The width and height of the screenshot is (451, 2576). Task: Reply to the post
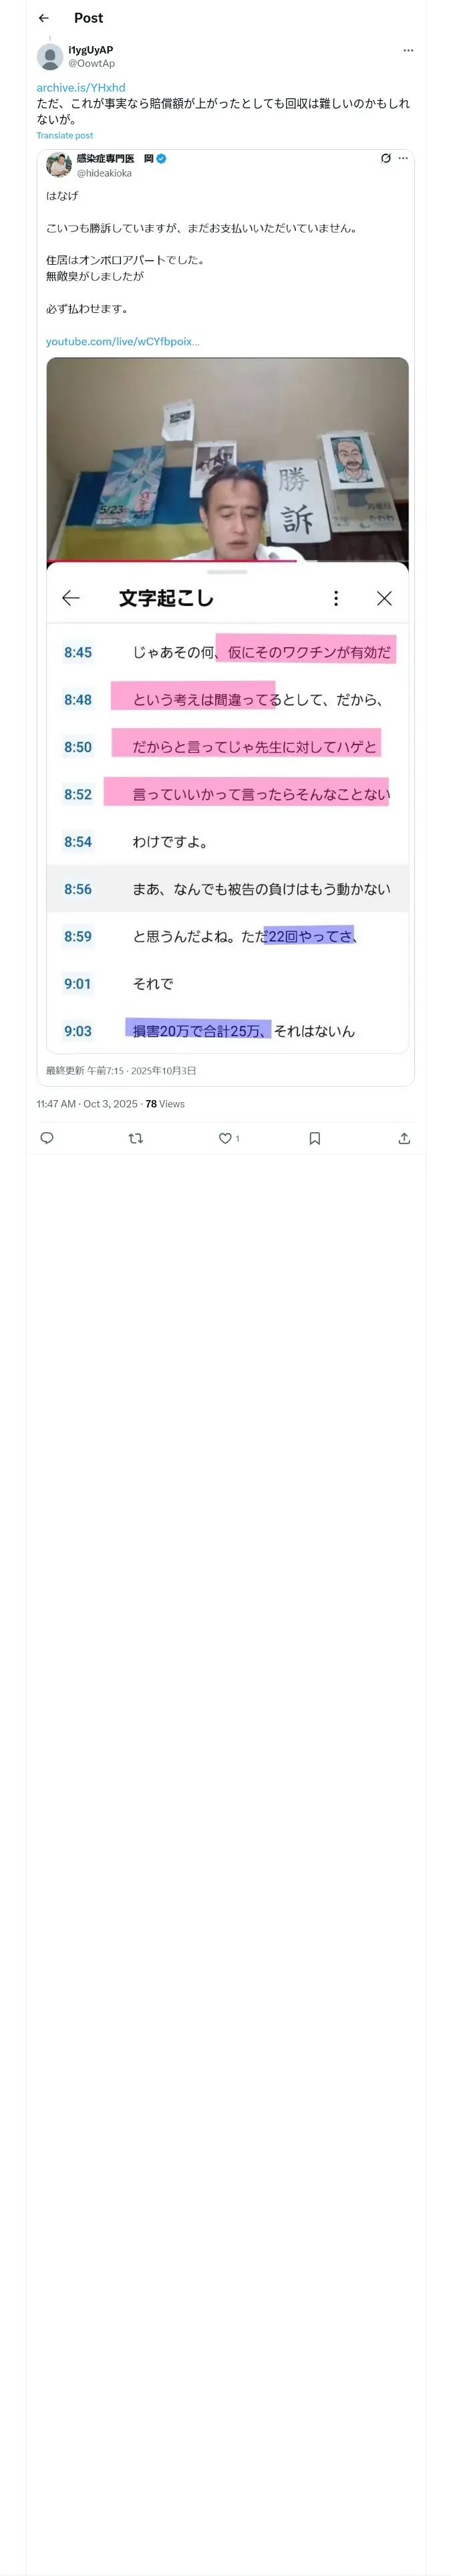[47, 1138]
